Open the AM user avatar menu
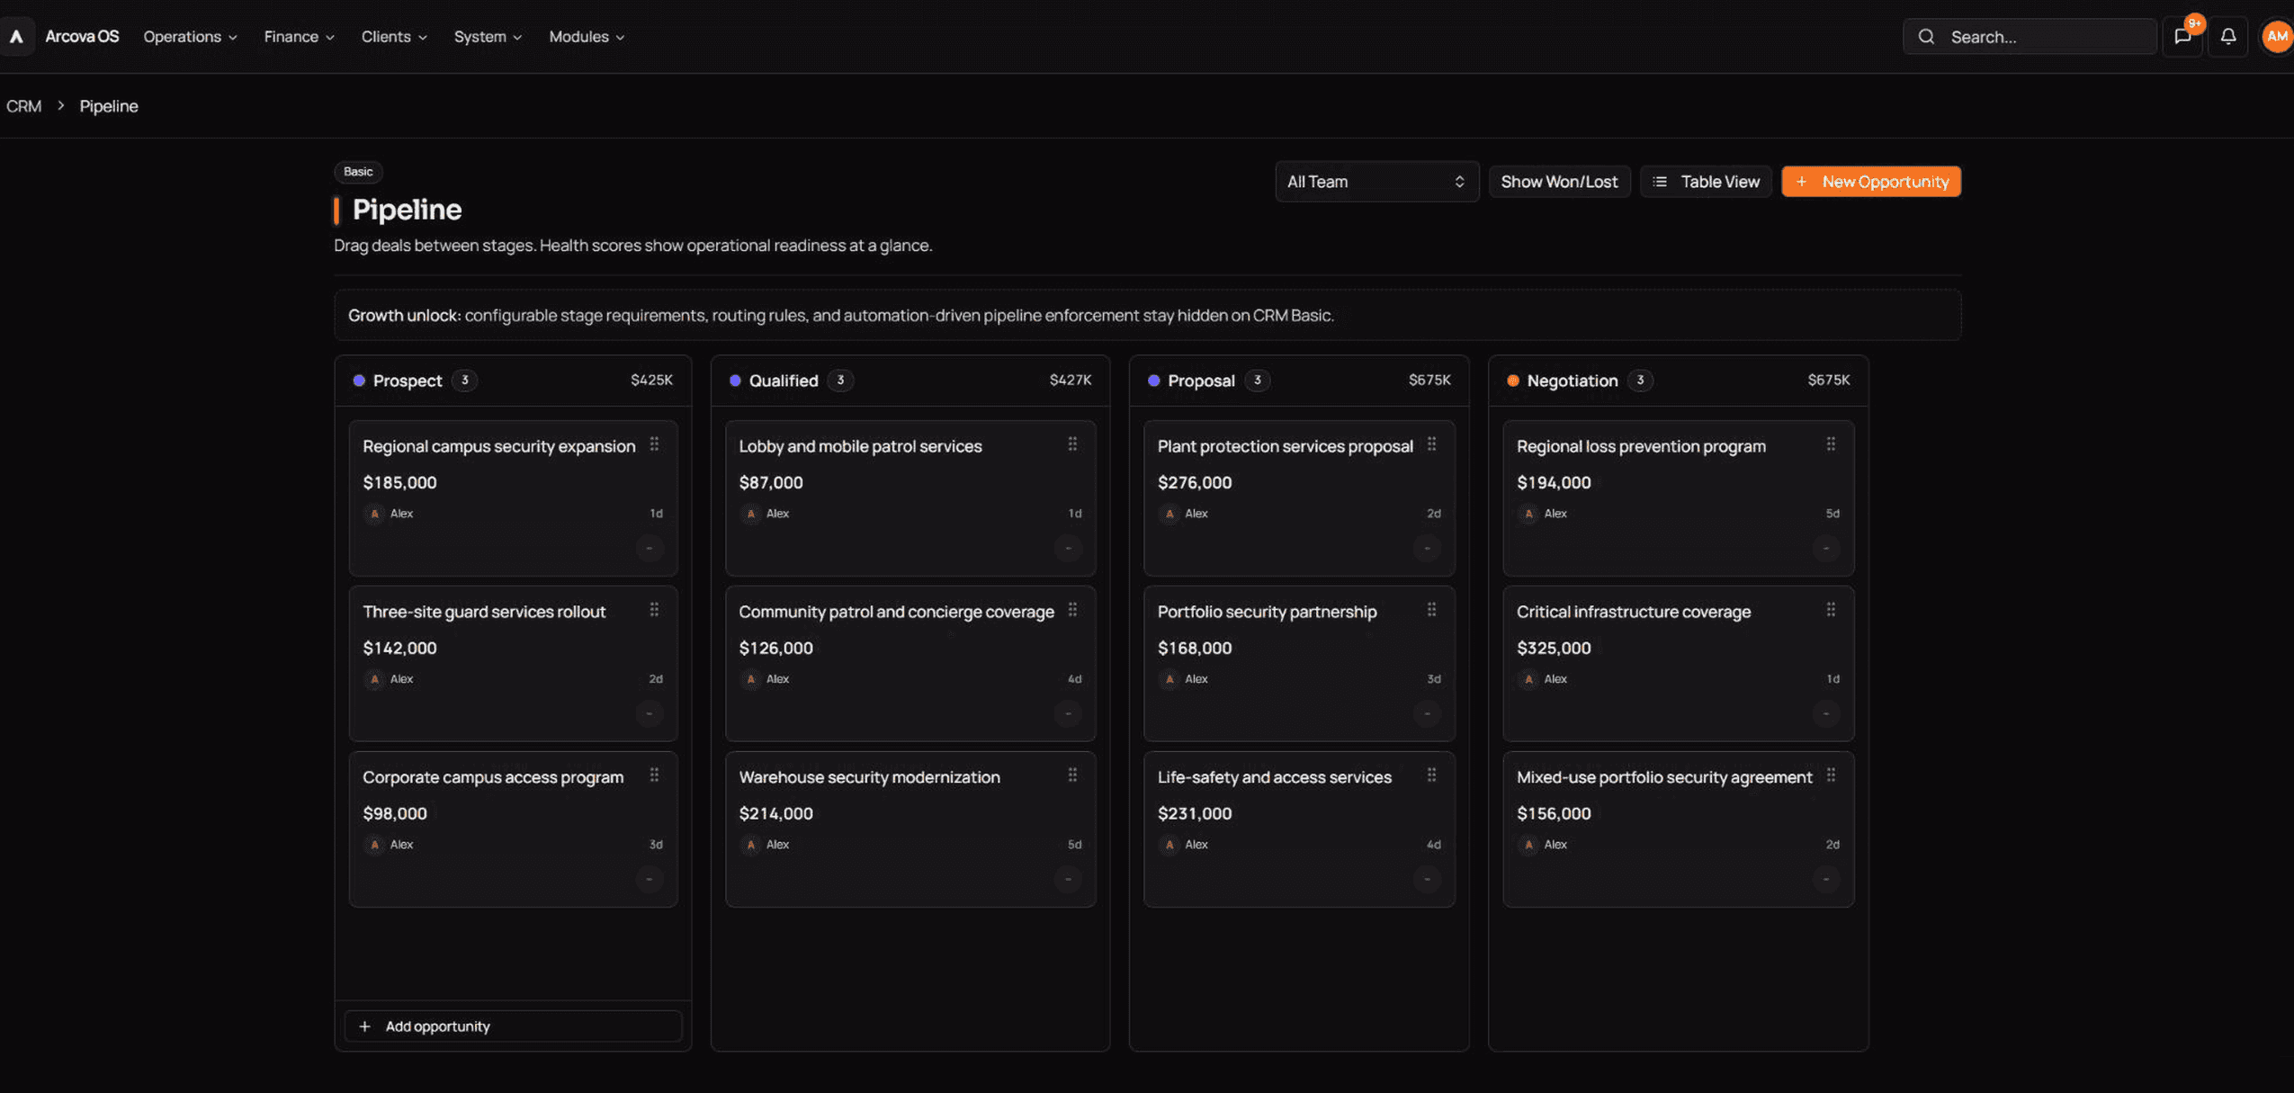This screenshot has width=2294, height=1093. pyautogui.click(x=2276, y=37)
